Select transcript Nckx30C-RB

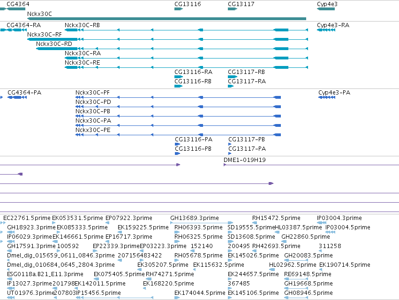click(82, 25)
